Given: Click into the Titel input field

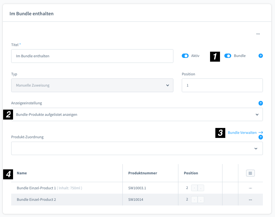Looking at the screenshot, I should tap(92, 56).
